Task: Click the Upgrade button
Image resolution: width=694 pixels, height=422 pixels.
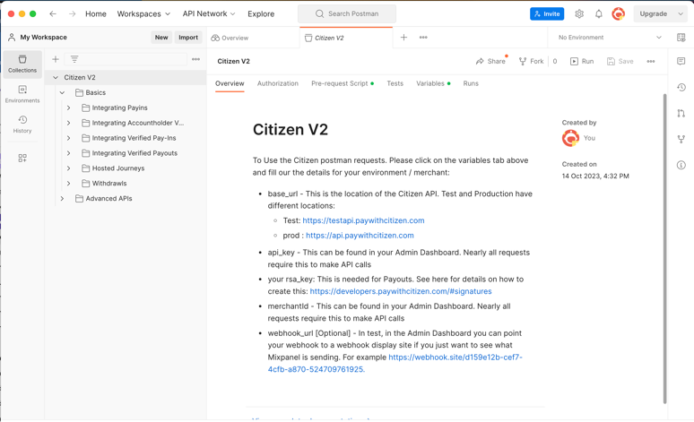Action: pos(654,13)
